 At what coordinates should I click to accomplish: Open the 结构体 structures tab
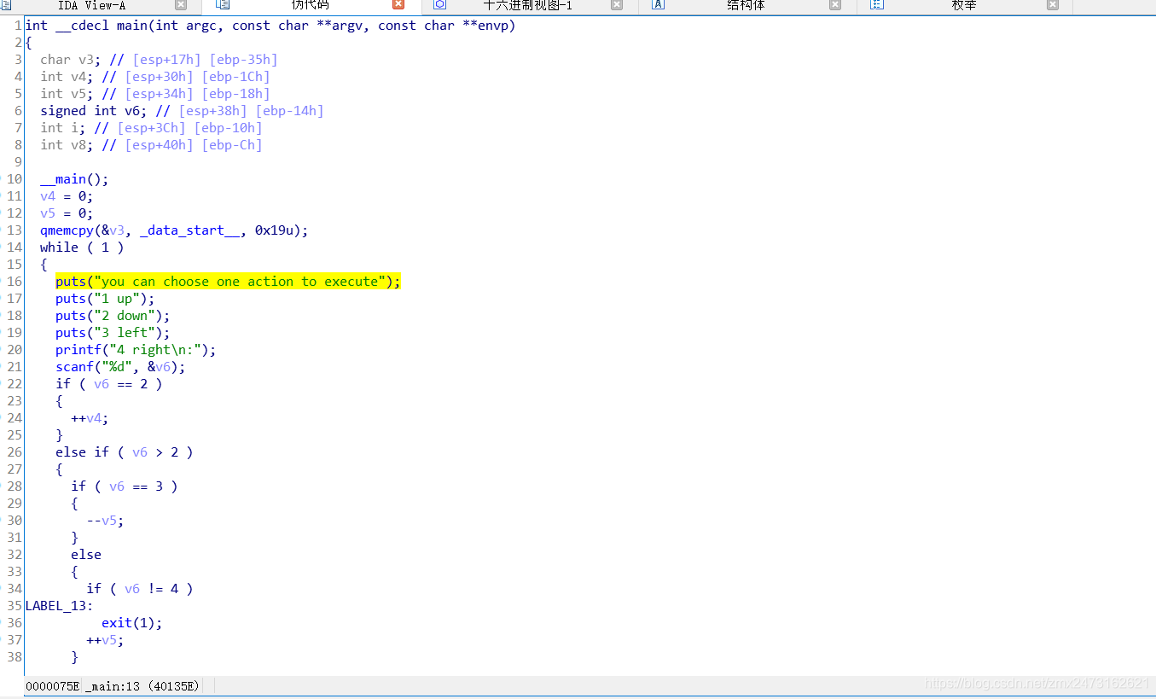[746, 5]
